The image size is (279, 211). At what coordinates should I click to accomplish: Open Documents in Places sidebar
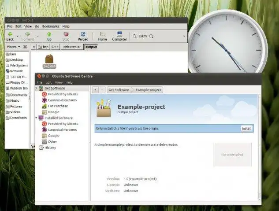click(x=17, y=95)
